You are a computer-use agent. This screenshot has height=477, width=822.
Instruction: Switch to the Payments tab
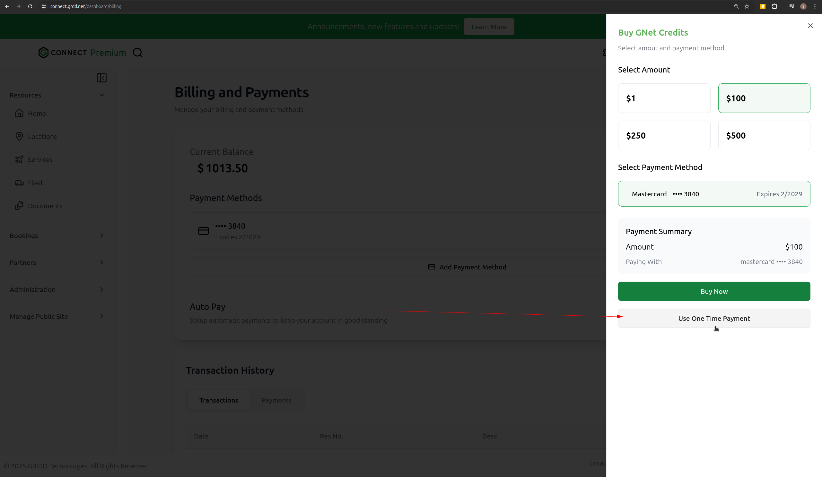(x=276, y=400)
